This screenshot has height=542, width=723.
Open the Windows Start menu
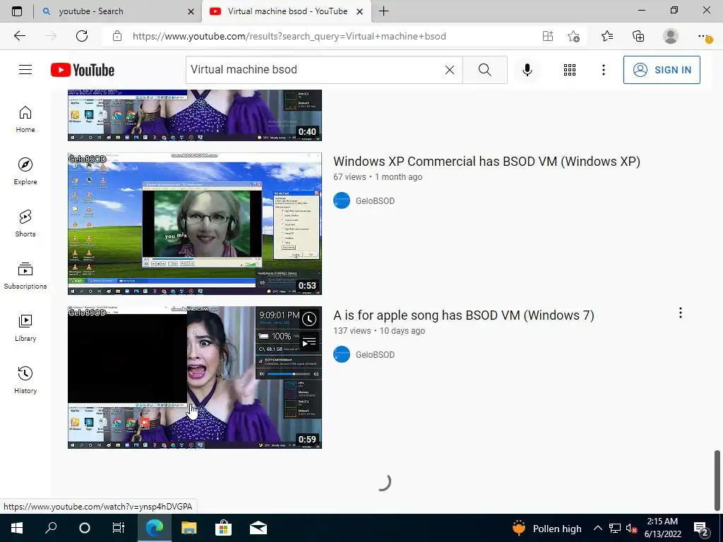[17, 528]
